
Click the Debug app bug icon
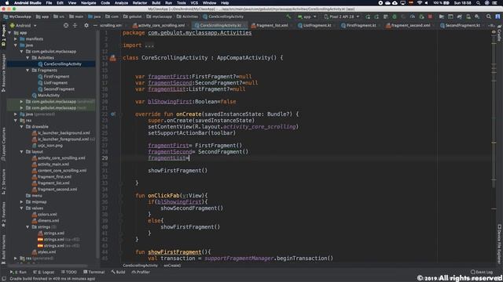pos(395,16)
